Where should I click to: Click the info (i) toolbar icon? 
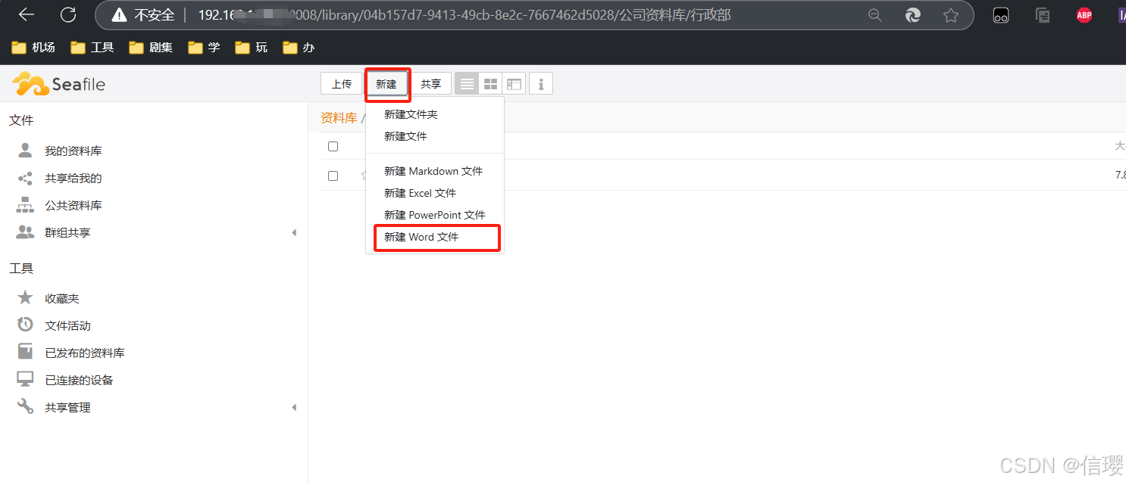tap(540, 83)
